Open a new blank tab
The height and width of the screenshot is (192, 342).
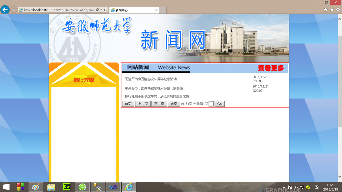tap(163, 10)
